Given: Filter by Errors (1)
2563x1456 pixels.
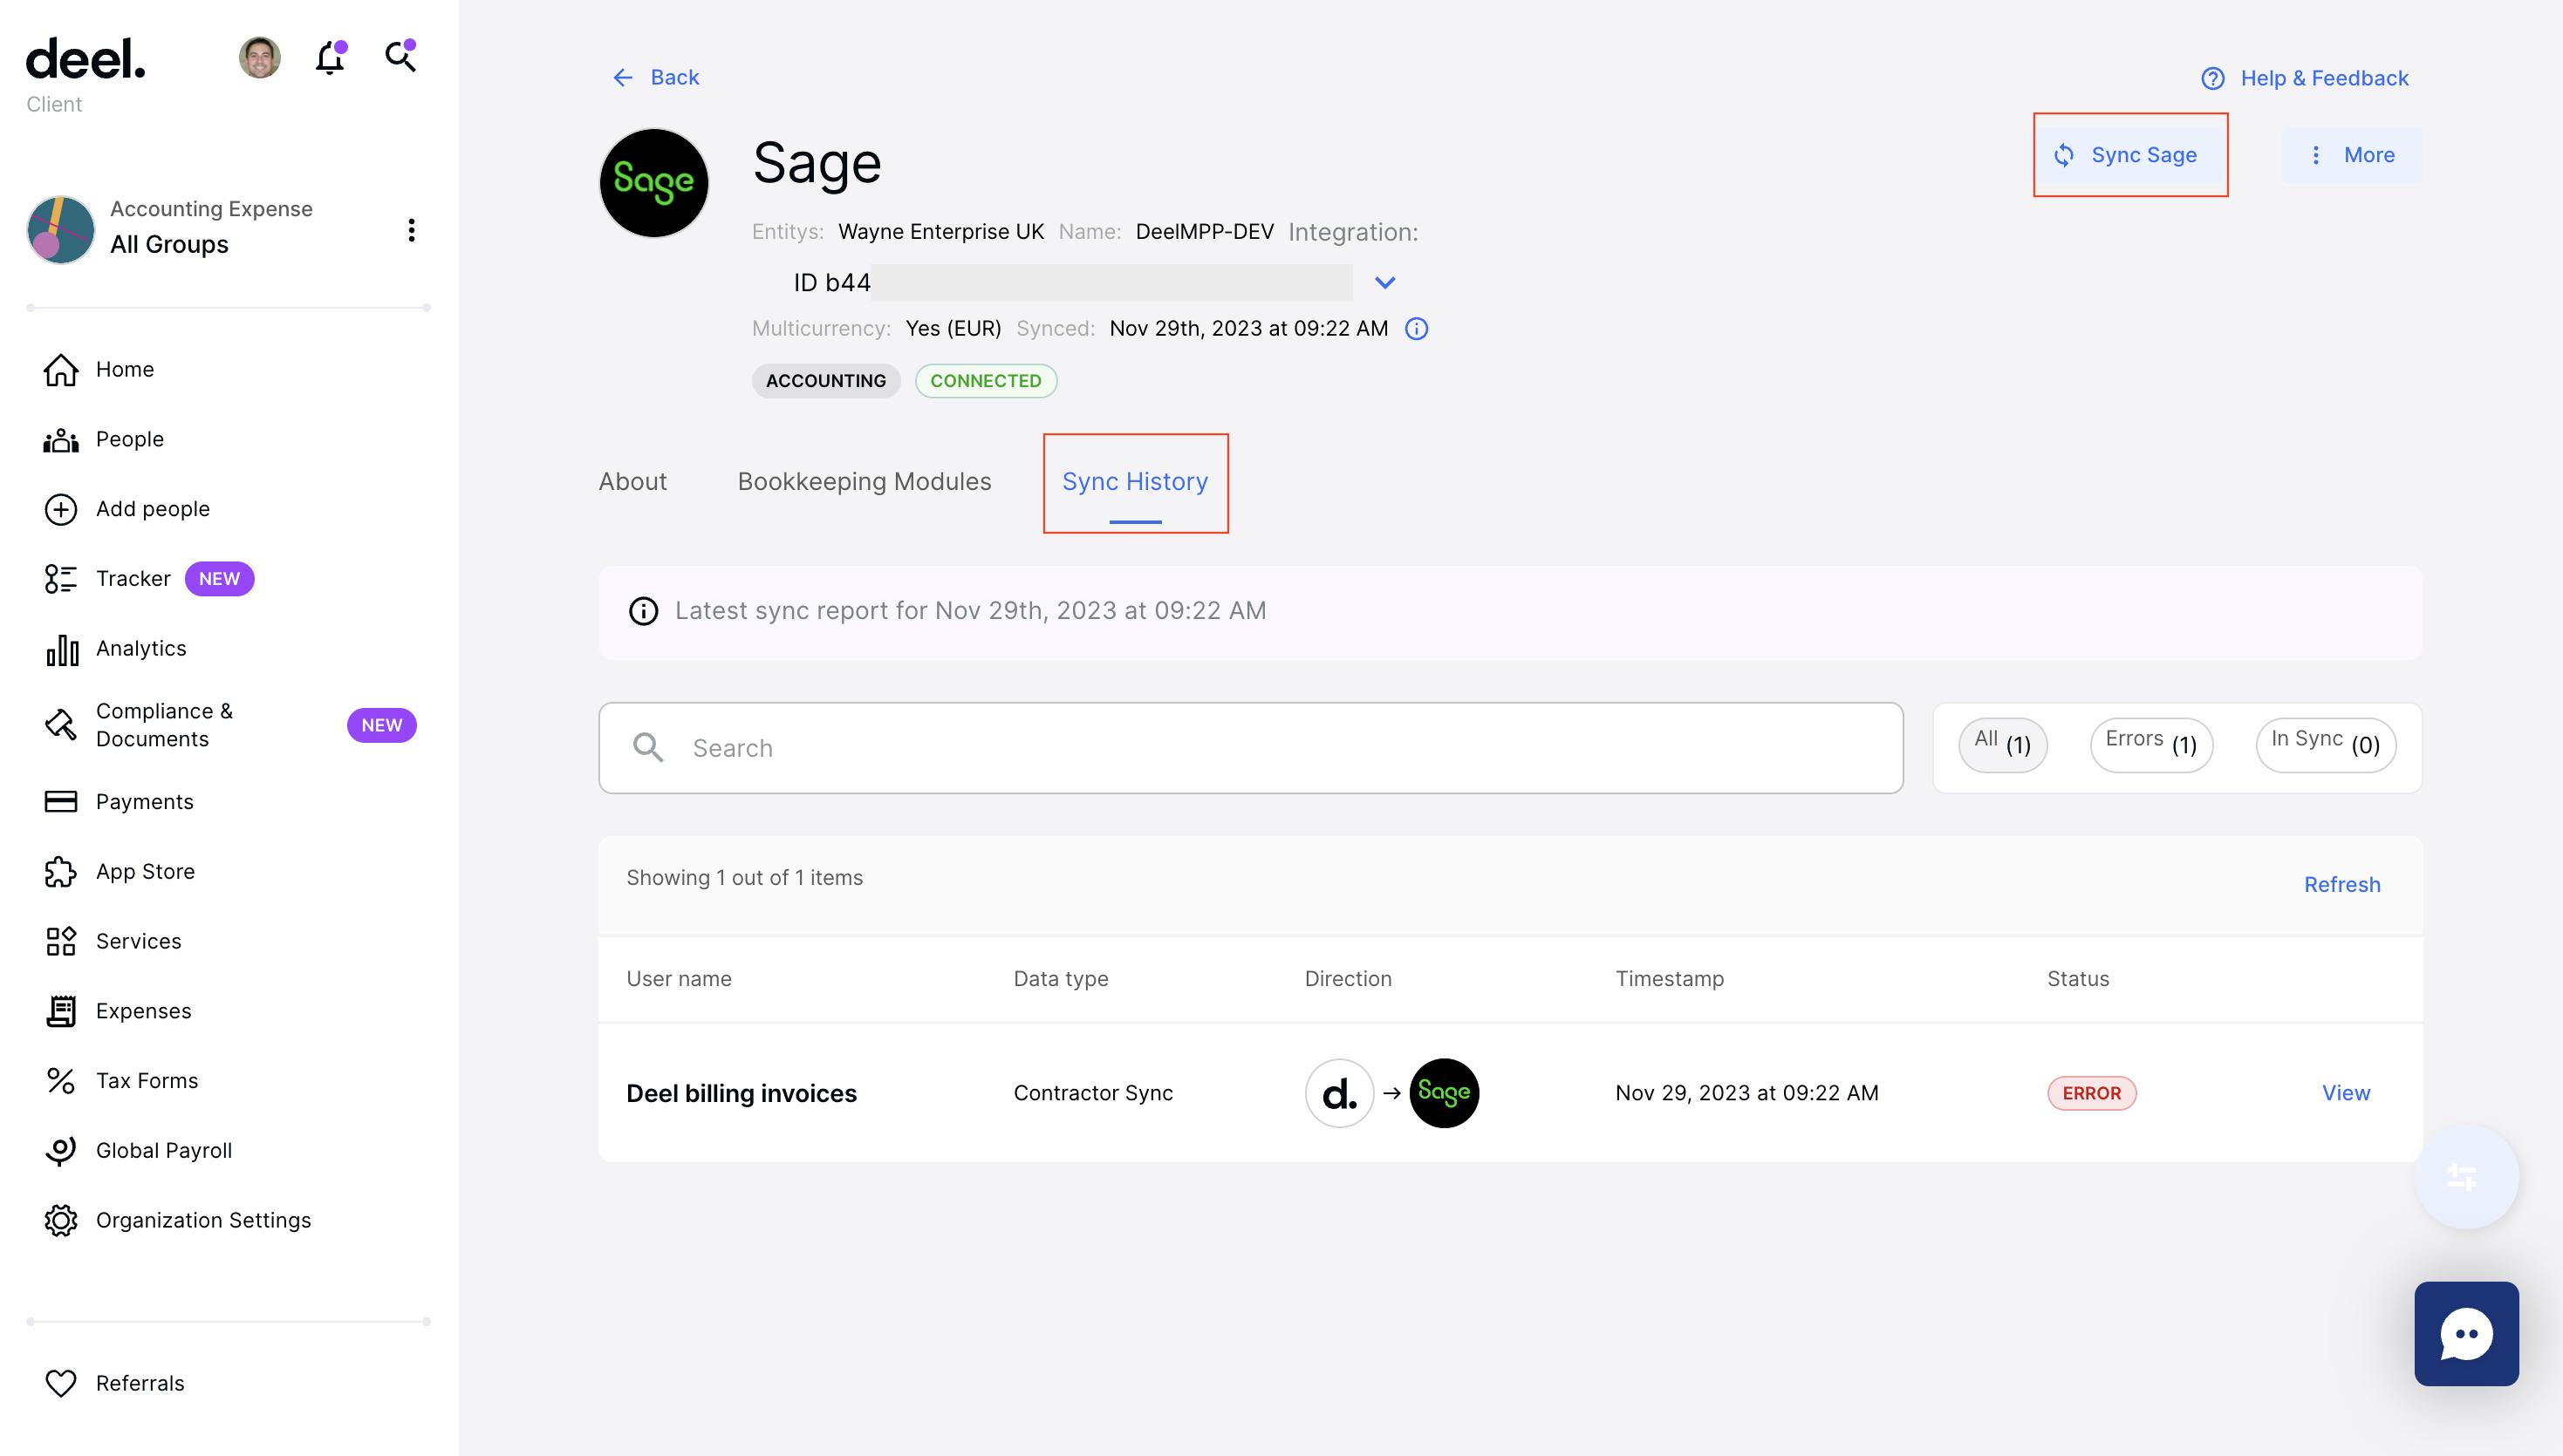Looking at the screenshot, I should [x=2151, y=745].
